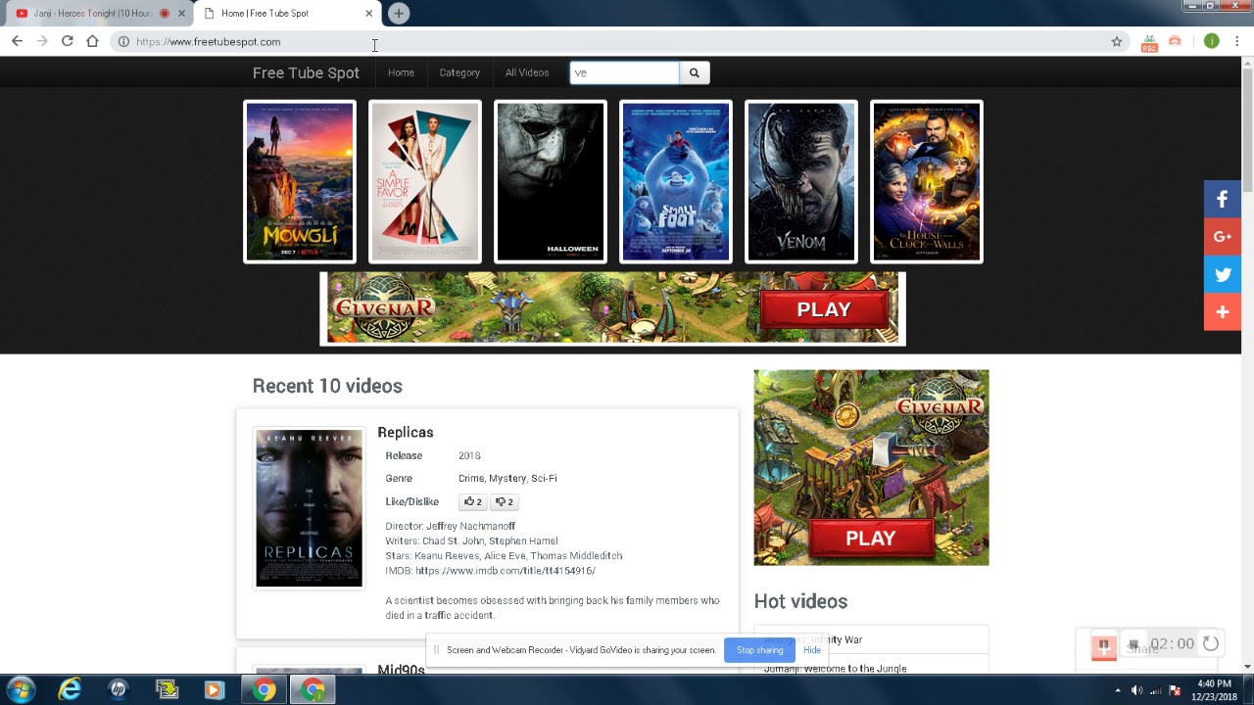Reload the page with refresh icon
The image size is (1254, 705).
tap(68, 41)
